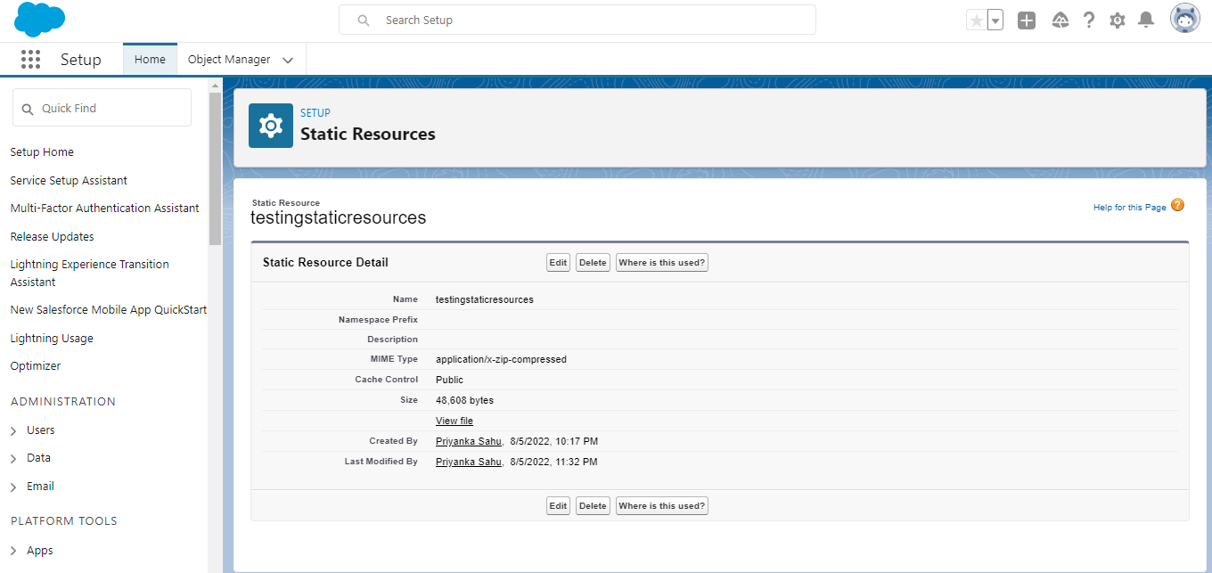Click the PLATFORM TOOLS section header

click(x=64, y=521)
